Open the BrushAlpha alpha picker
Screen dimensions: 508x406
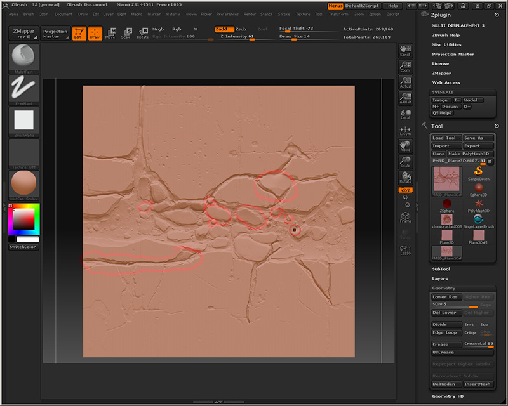point(23,122)
